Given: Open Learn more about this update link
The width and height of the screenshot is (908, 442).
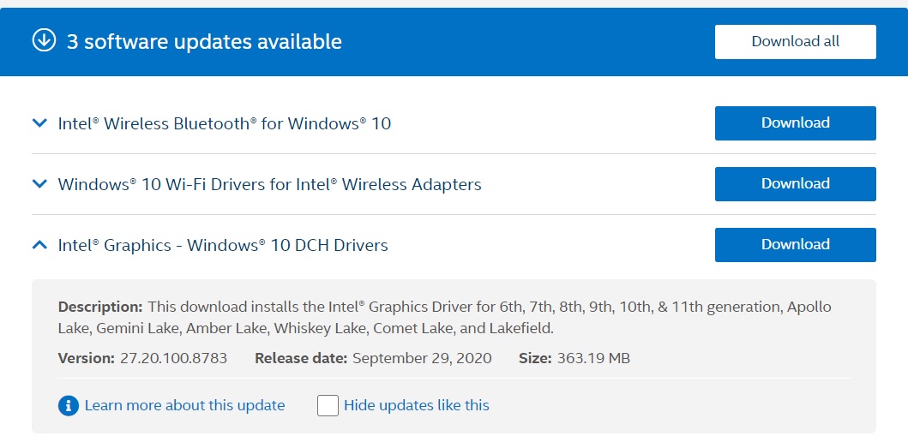Looking at the screenshot, I should tap(184, 405).
